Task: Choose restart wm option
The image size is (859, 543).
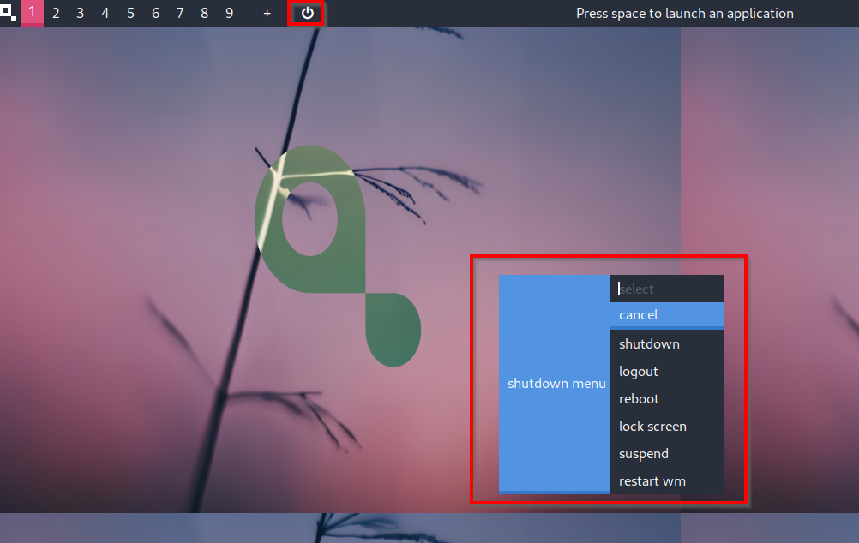Action: 667,481
